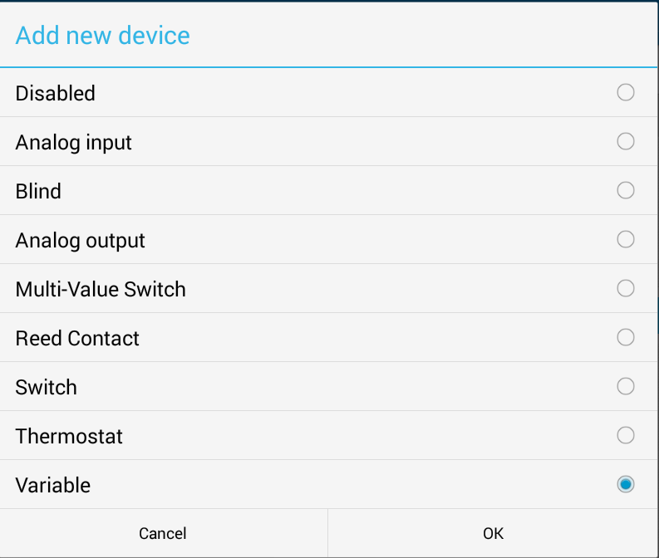This screenshot has height=558, width=659.
Task: Click the selected Variable radio button
Action: coord(626,484)
